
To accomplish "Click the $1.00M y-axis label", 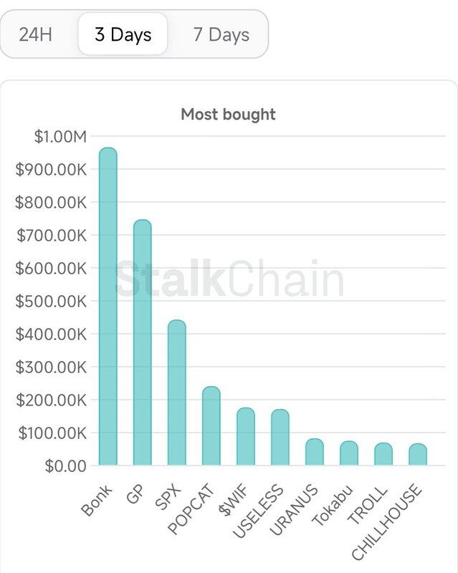I will pyautogui.click(x=61, y=136).
